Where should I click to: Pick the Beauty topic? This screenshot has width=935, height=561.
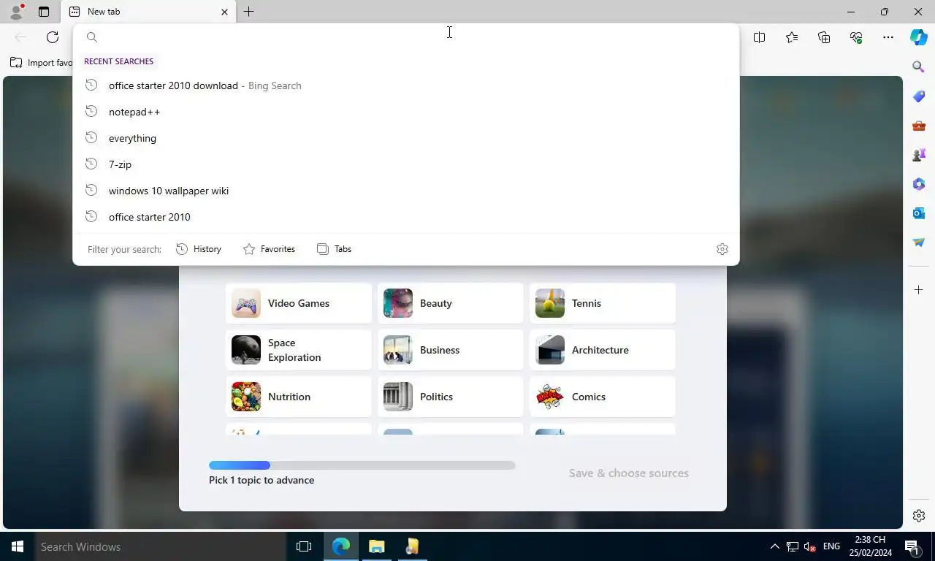pyautogui.click(x=451, y=303)
